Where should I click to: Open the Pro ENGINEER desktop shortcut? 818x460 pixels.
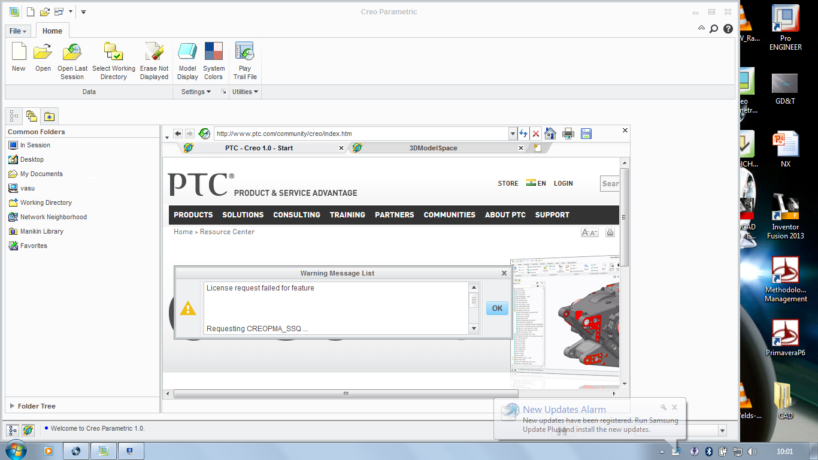786,28
